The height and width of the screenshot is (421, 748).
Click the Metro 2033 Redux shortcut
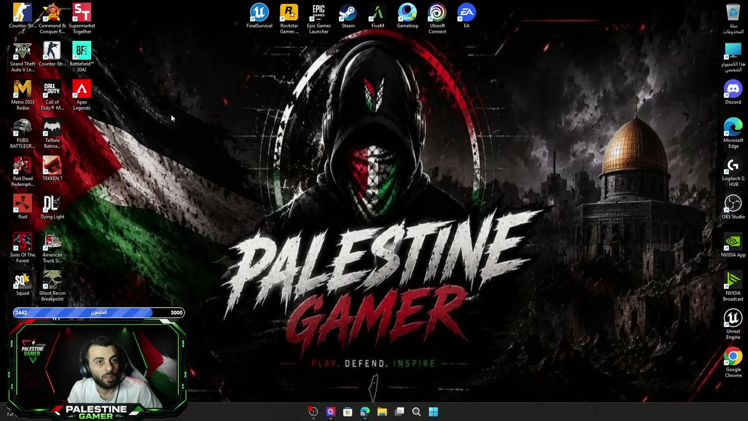point(22,95)
